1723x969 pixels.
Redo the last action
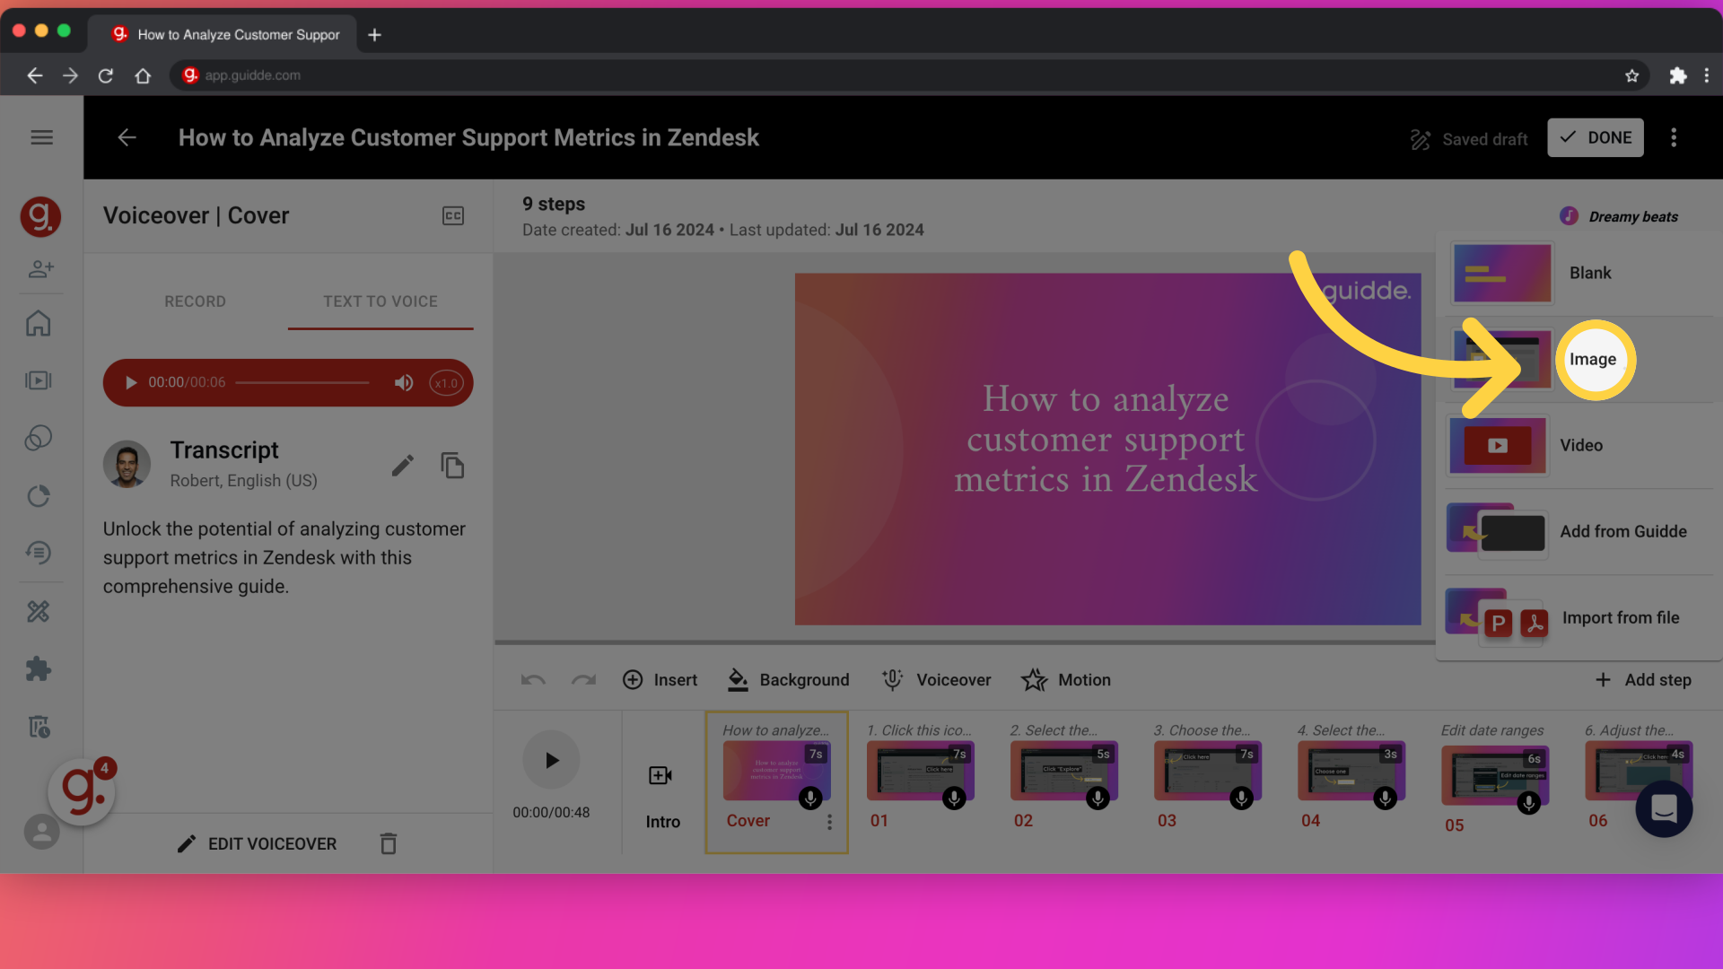[x=584, y=680]
